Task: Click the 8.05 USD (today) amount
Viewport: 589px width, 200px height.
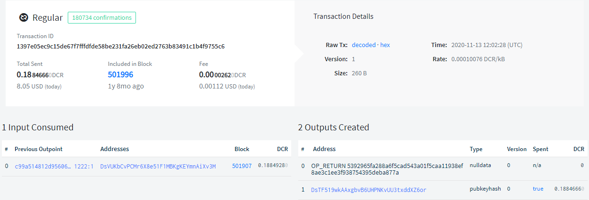Action: pyautogui.click(x=39, y=86)
